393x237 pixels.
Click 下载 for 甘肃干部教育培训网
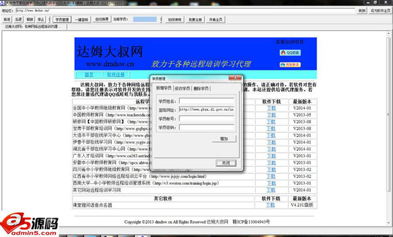[271, 129]
